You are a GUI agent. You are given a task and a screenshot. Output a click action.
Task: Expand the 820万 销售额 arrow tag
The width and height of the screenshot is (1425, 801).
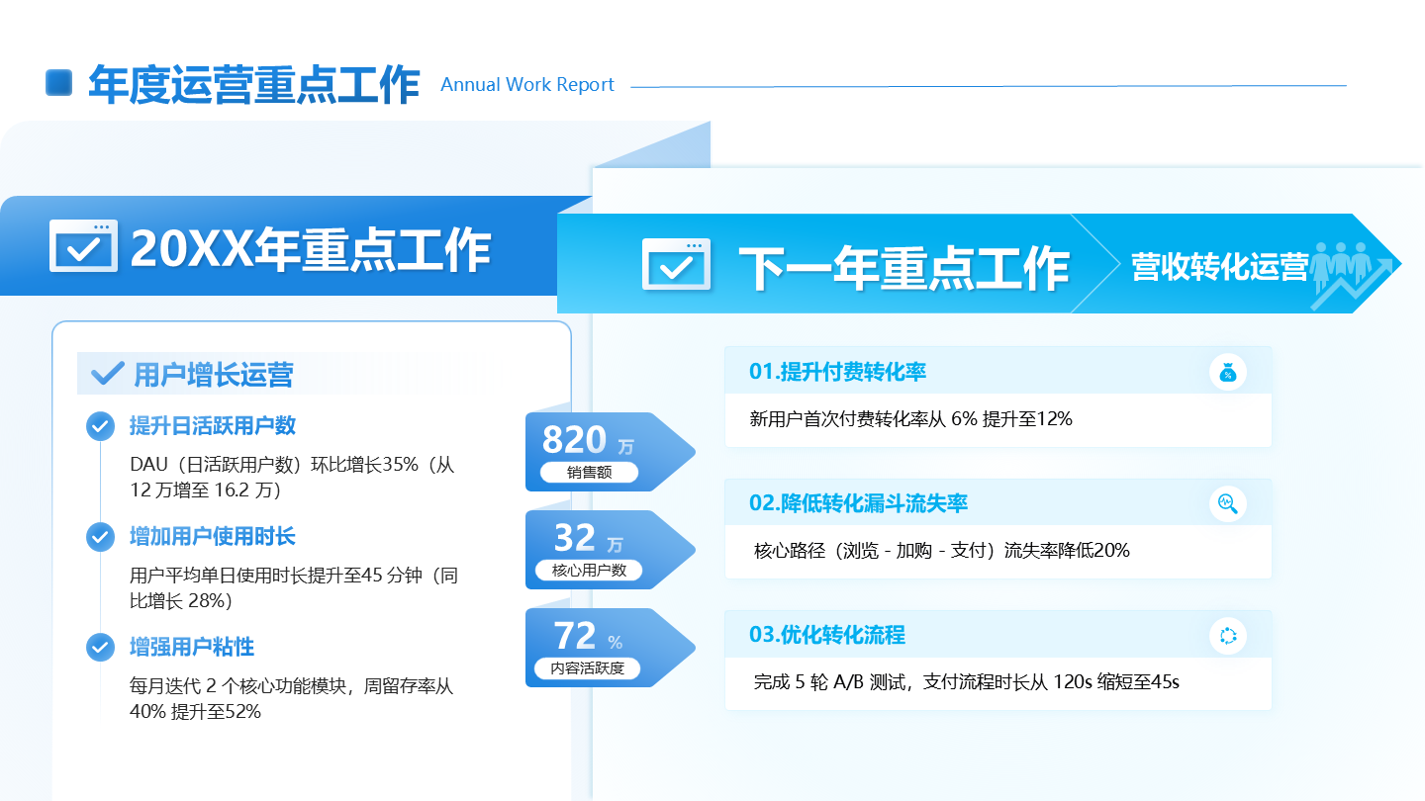coord(594,451)
